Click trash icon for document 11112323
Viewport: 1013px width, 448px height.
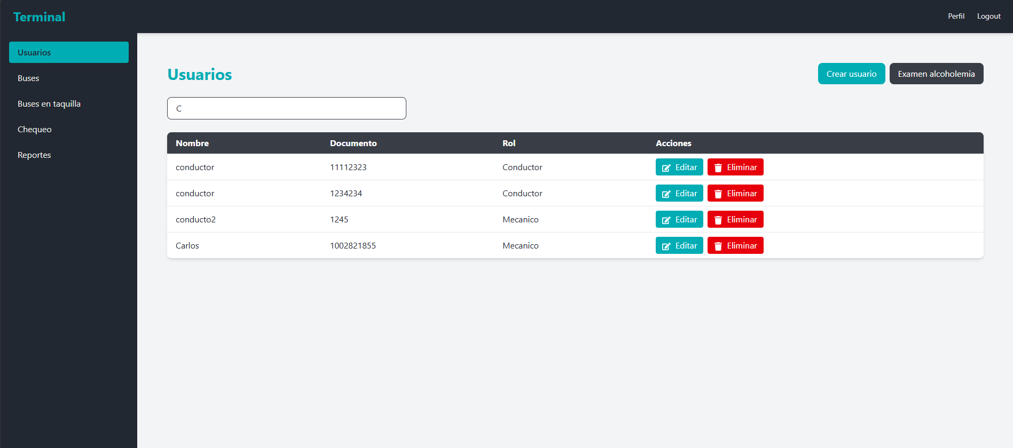tap(718, 167)
